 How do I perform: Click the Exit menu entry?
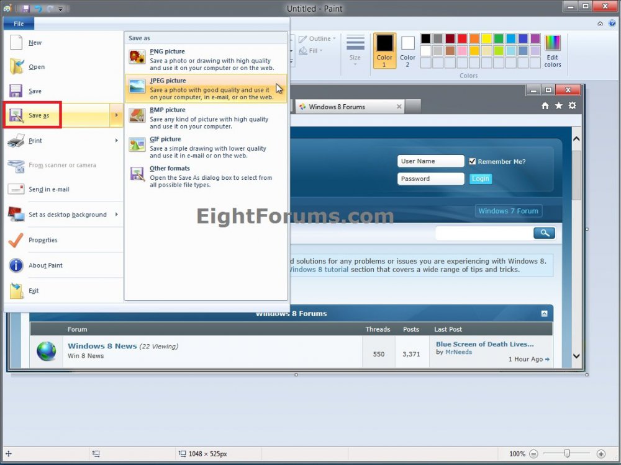(x=34, y=291)
